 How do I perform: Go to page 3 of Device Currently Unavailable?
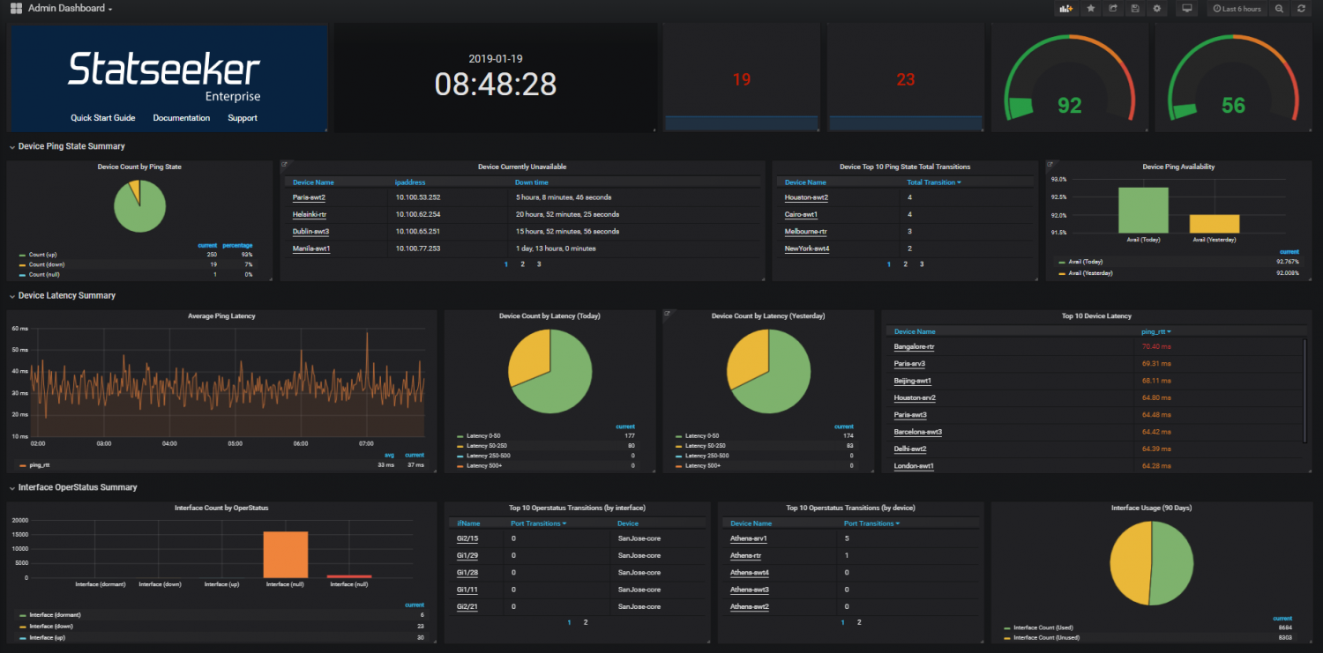coord(539,263)
